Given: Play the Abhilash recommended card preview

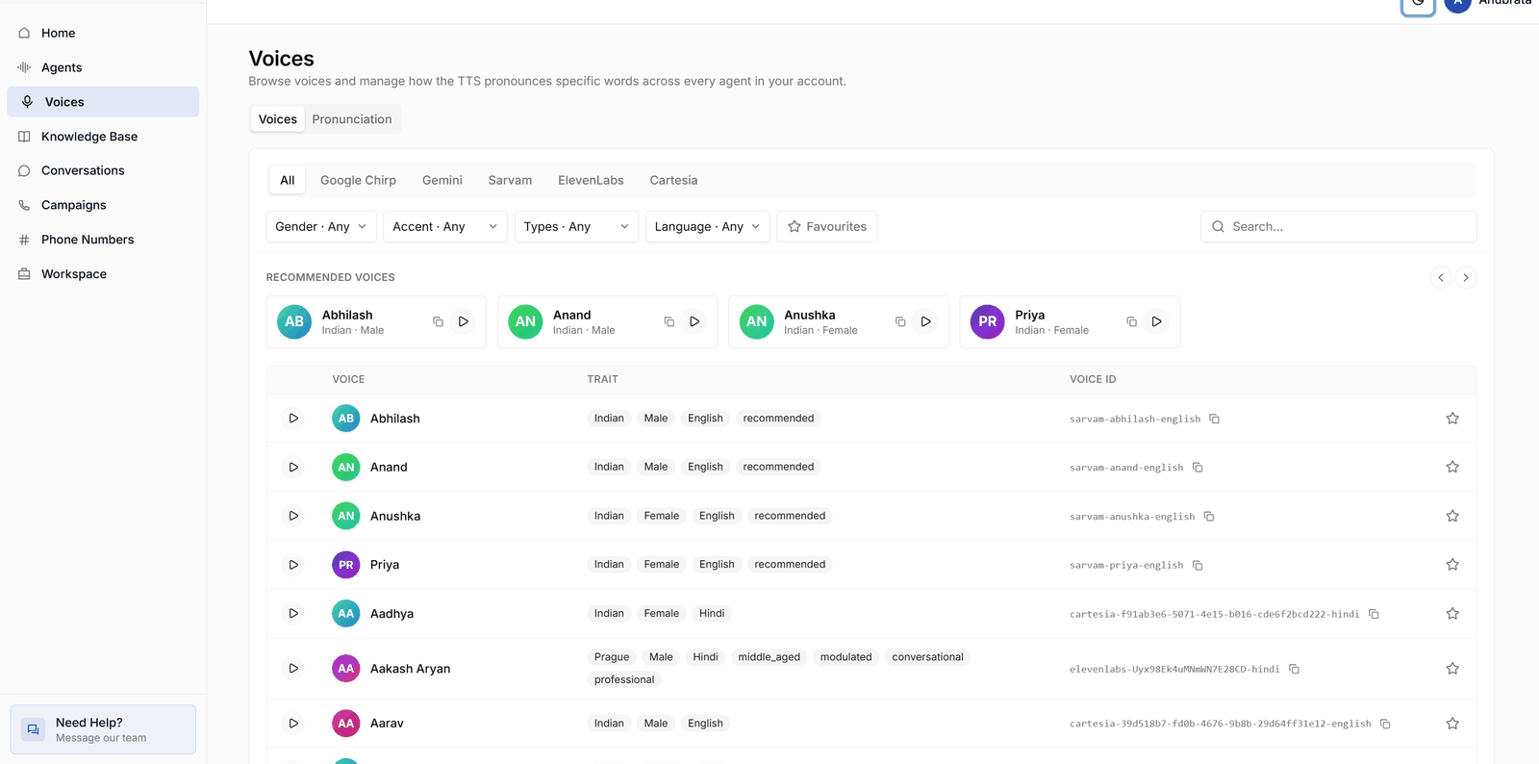Looking at the screenshot, I should pyautogui.click(x=464, y=321).
